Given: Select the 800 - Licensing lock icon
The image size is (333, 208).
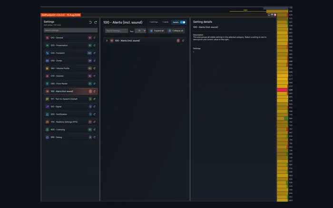Looking at the screenshot, I should click(47, 130).
